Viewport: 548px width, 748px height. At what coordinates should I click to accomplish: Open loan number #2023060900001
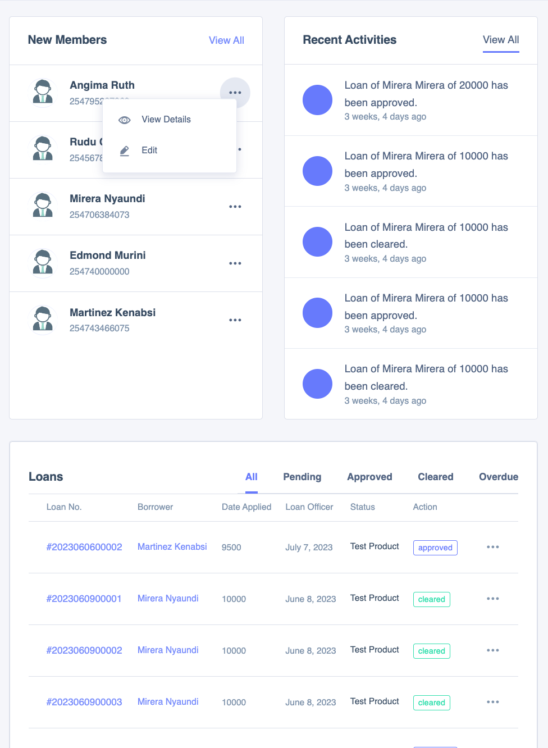[84, 599]
